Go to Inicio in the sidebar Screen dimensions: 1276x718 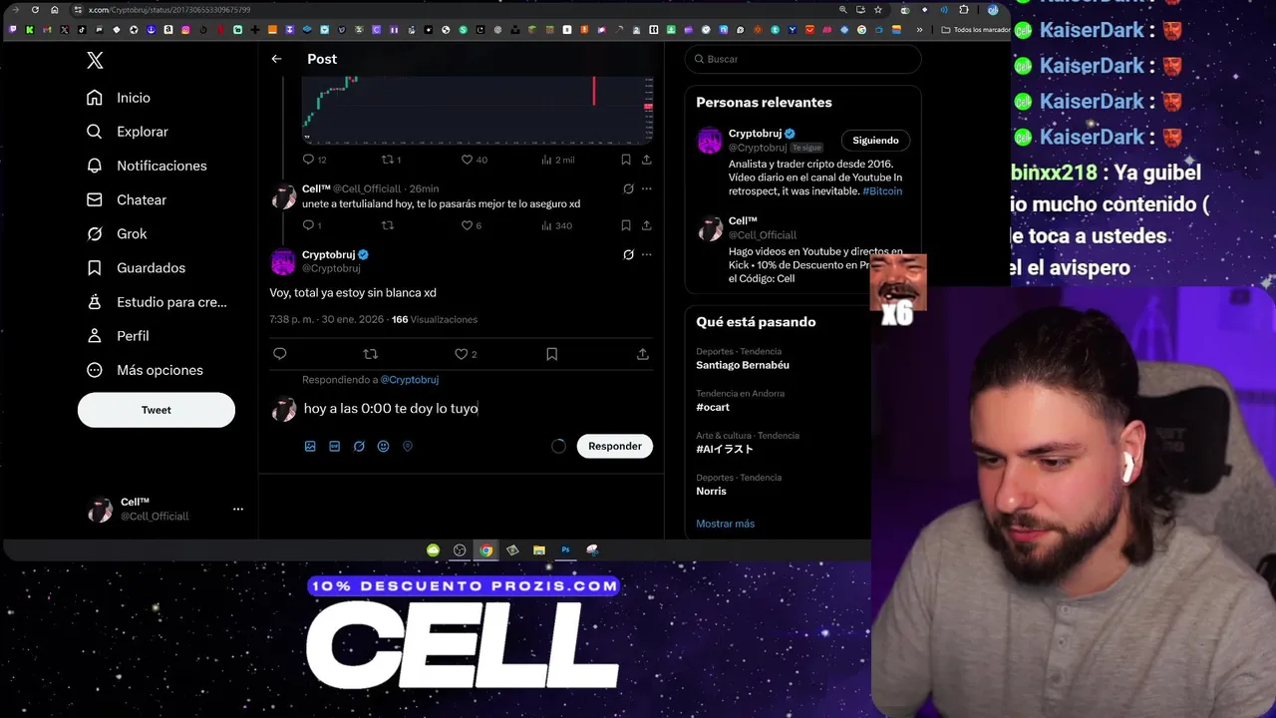[x=120, y=98]
